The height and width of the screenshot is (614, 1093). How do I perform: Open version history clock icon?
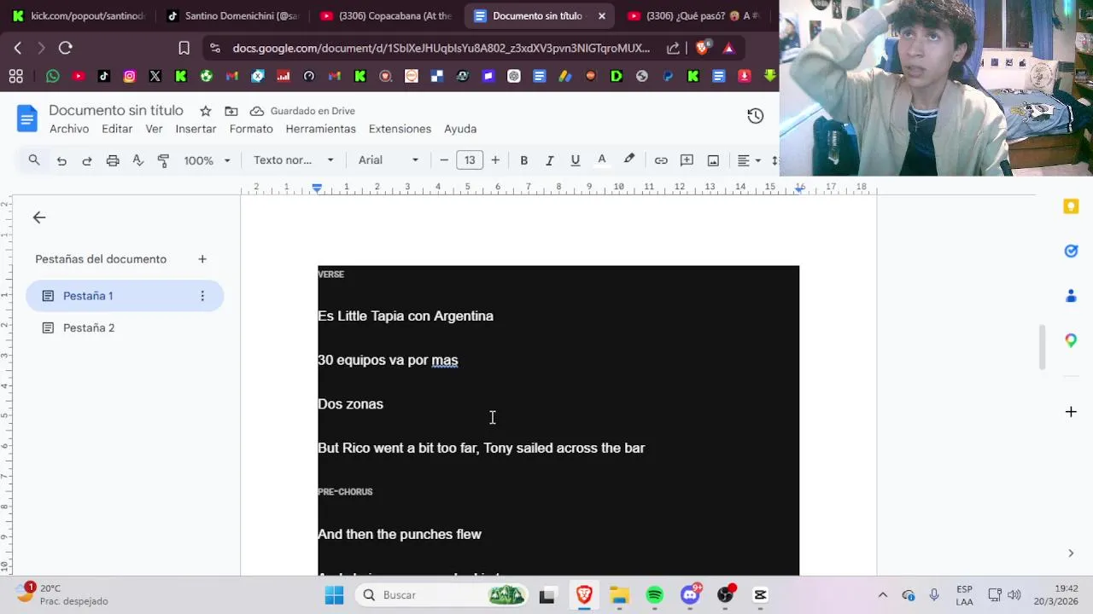[755, 116]
